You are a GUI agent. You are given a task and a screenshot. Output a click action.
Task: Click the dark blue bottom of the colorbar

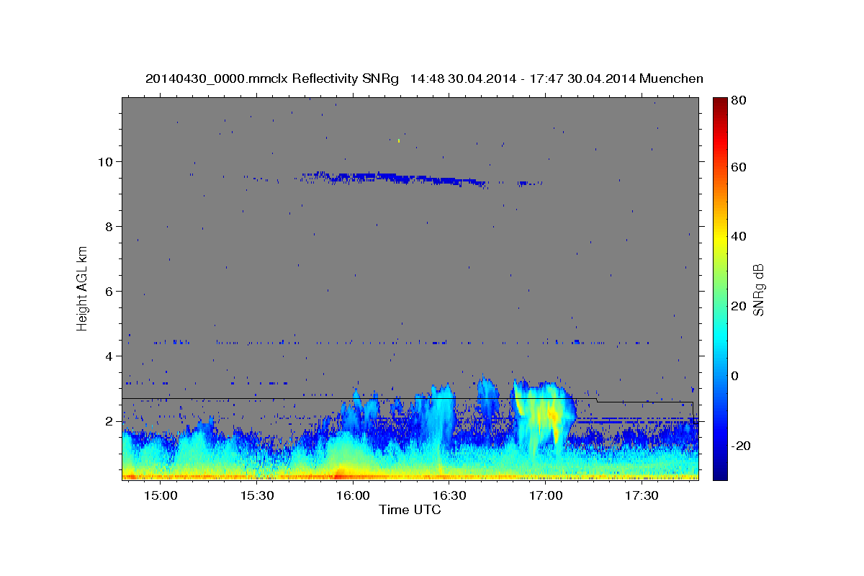719,472
